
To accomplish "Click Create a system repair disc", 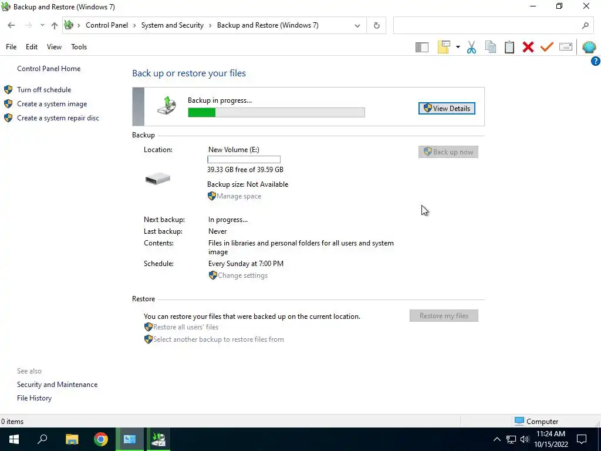I will (58, 118).
